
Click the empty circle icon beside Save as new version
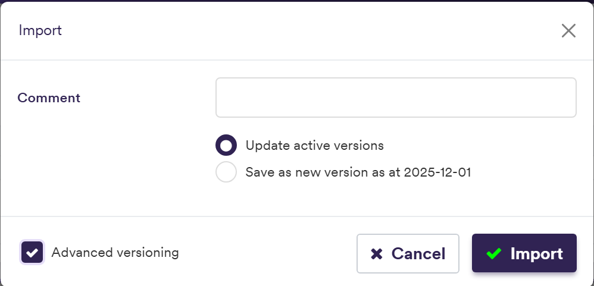pyautogui.click(x=226, y=172)
